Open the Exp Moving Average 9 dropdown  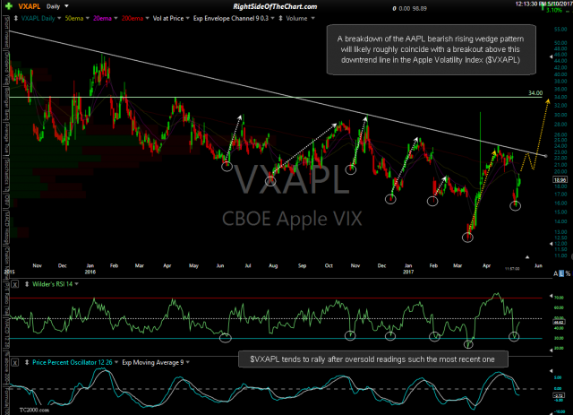[x=188, y=362]
